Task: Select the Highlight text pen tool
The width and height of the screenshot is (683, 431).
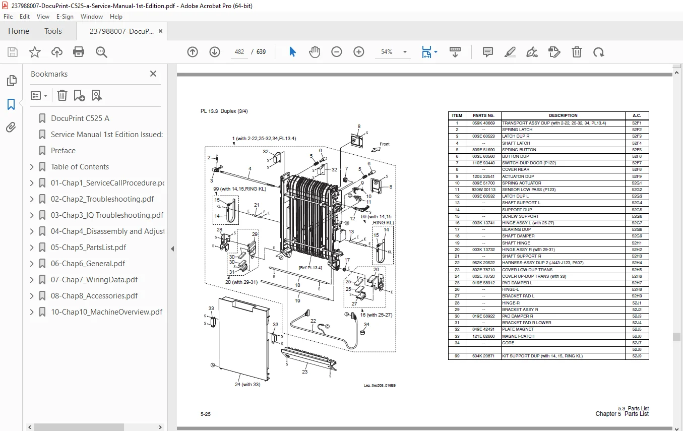Action: point(510,52)
